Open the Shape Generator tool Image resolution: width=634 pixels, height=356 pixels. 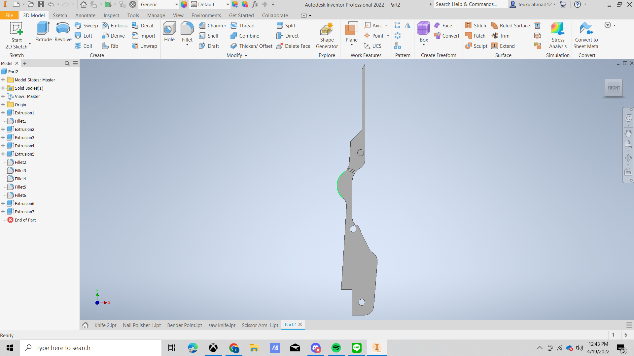point(327,36)
